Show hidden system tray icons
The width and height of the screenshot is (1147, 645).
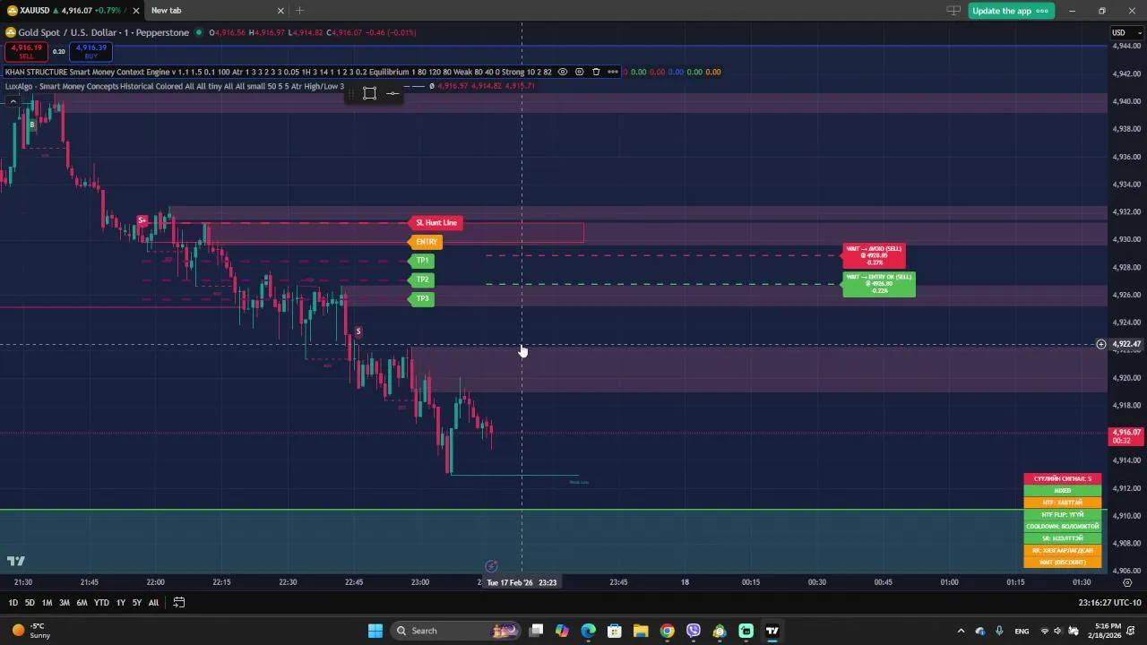[961, 631]
